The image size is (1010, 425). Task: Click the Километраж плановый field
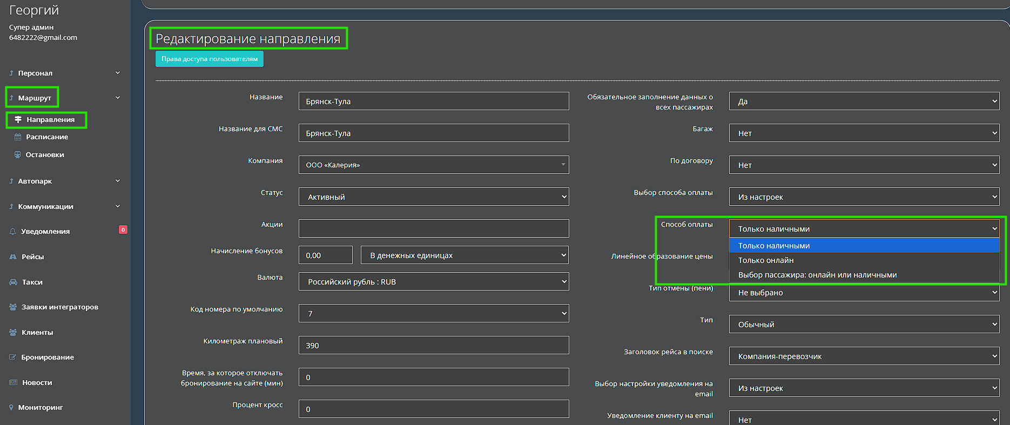(x=433, y=346)
